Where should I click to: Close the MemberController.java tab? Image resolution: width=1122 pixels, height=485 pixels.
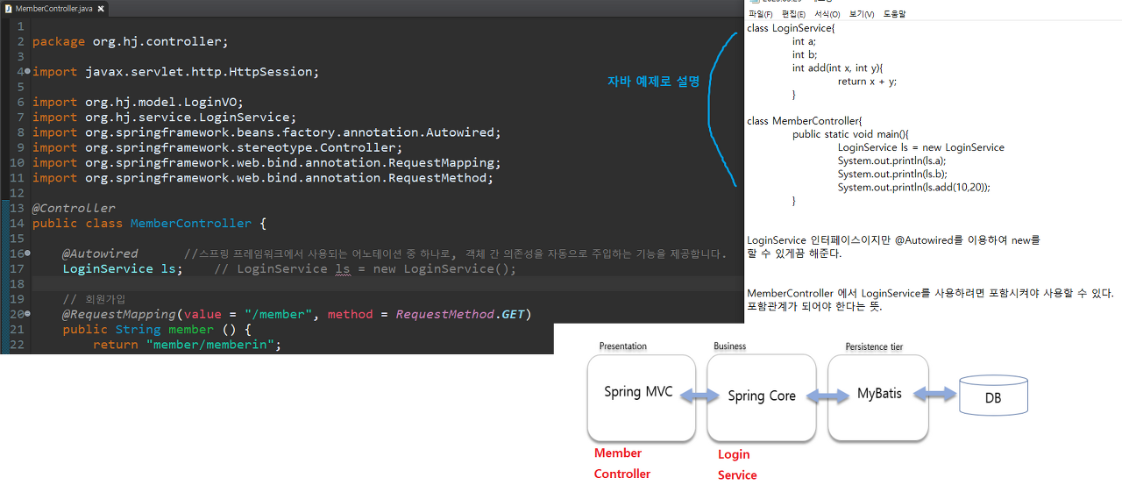pyautogui.click(x=101, y=8)
